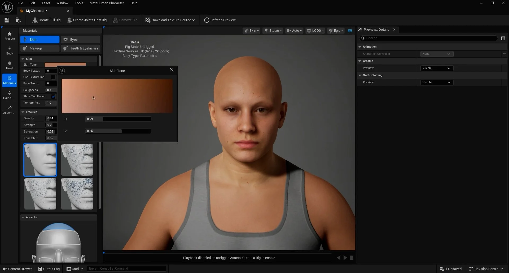
Task: Open the MetaHuman Character menu
Action: 107,3
